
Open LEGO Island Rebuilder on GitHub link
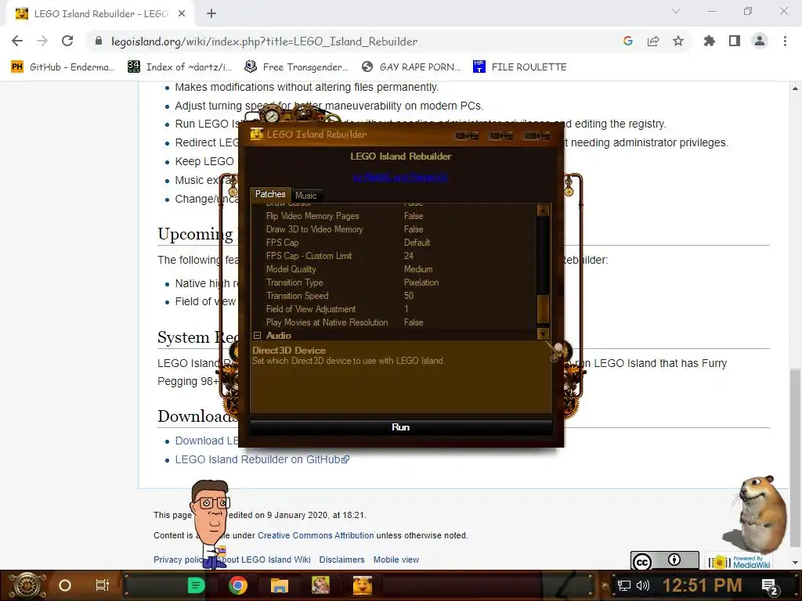coord(262,459)
